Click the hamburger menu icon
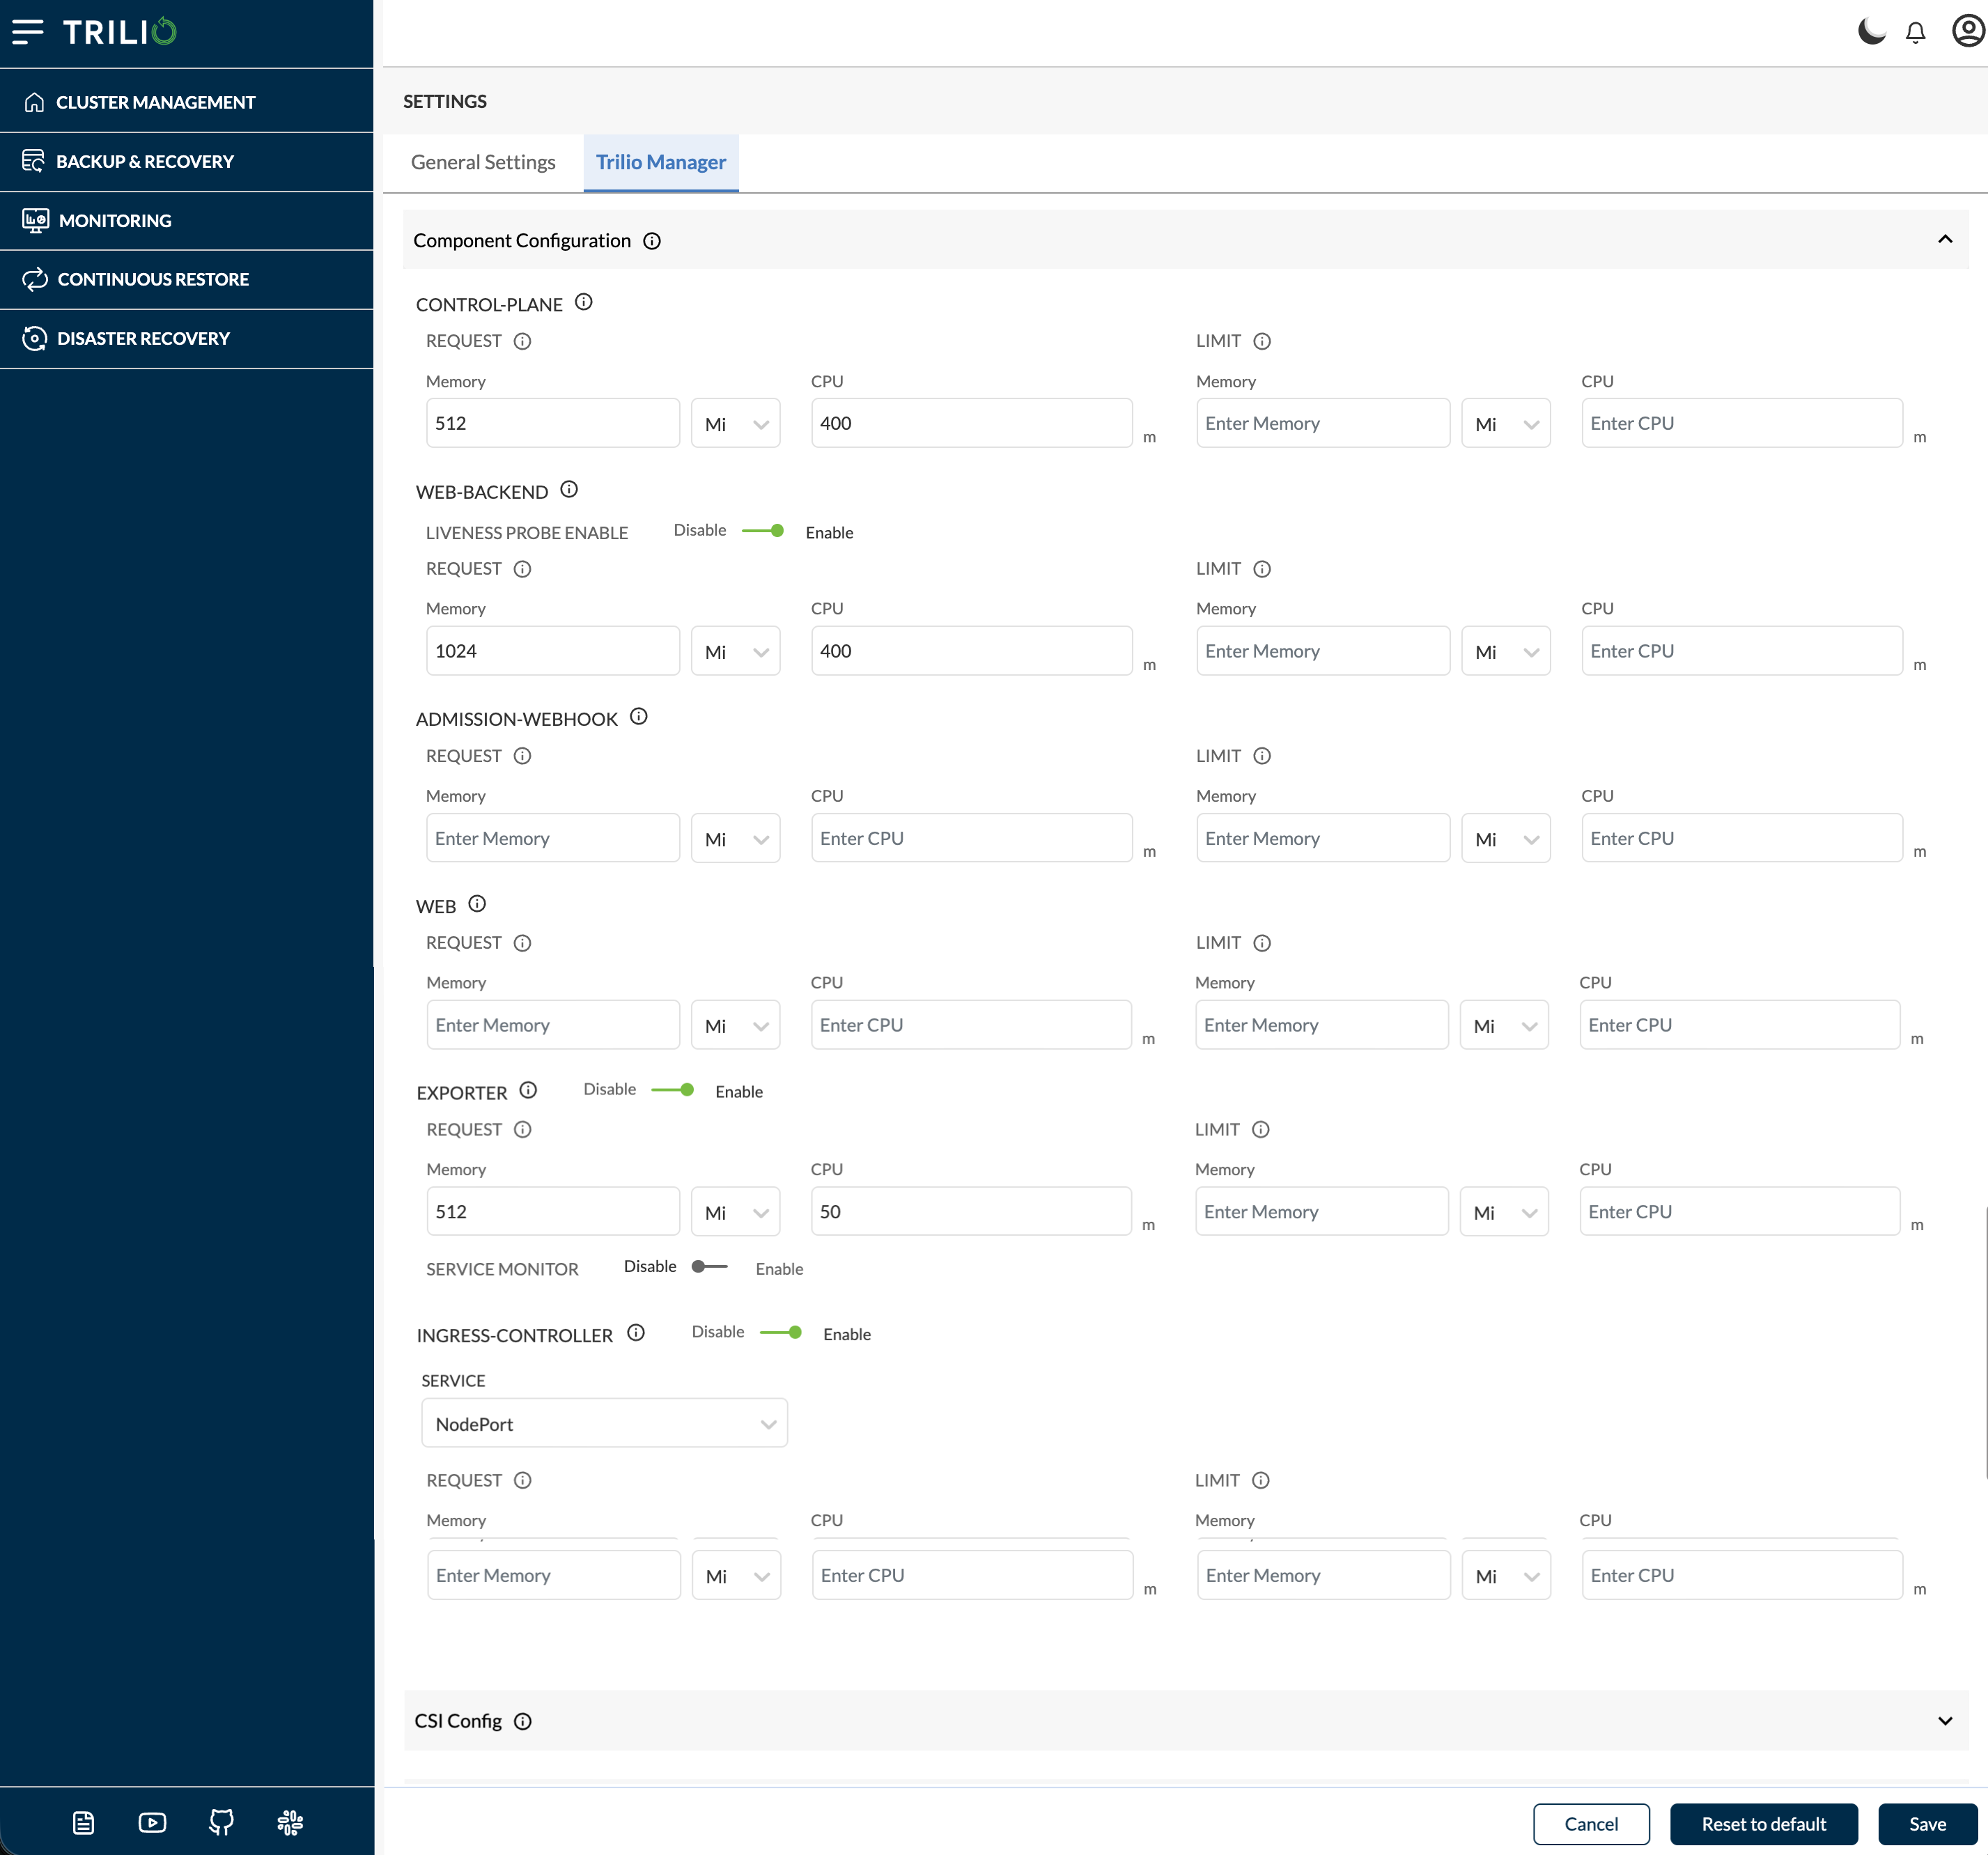1988x1855 pixels. click(x=27, y=32)
